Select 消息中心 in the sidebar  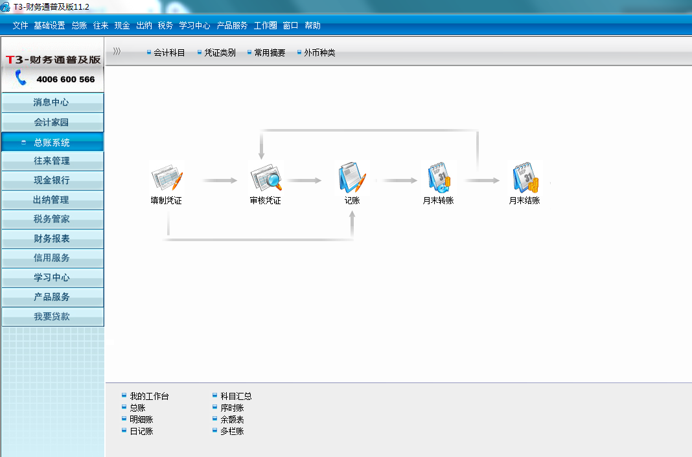52,102
